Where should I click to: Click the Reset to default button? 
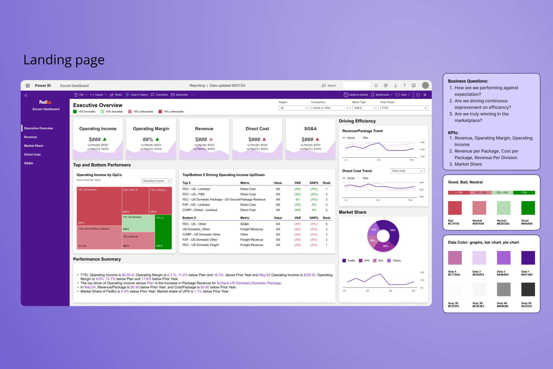pyautogui.click(x=356, y=95)
